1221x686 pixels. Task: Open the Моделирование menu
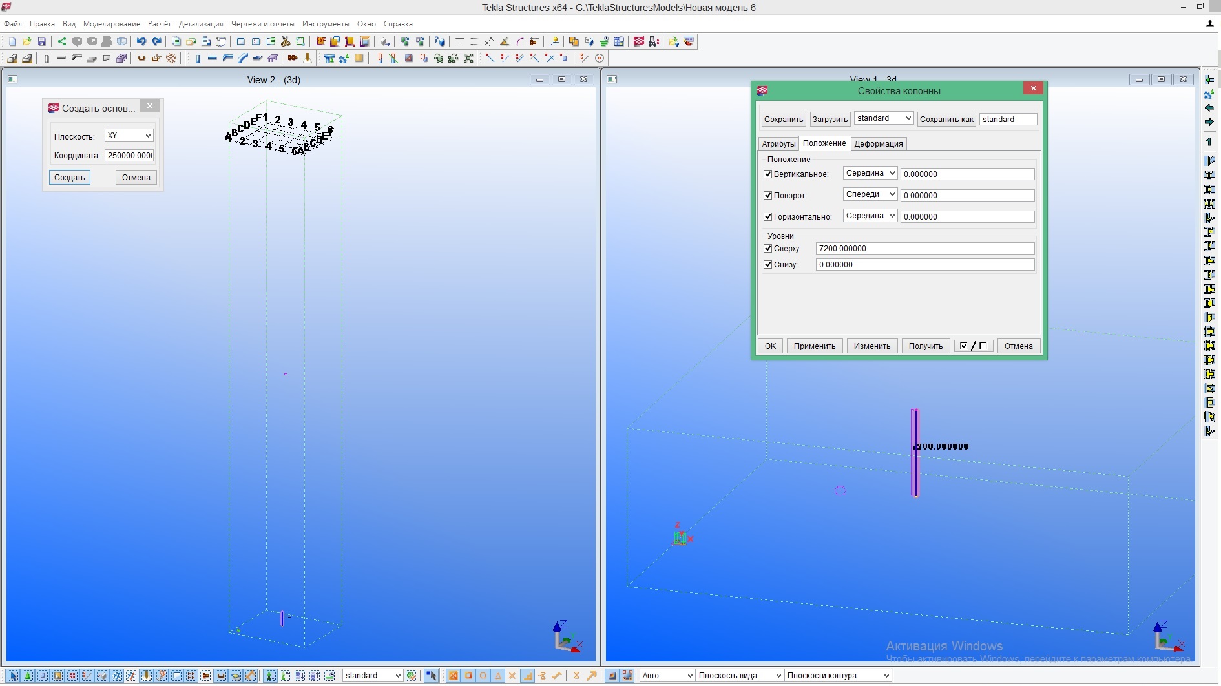[x=111, y=24]
